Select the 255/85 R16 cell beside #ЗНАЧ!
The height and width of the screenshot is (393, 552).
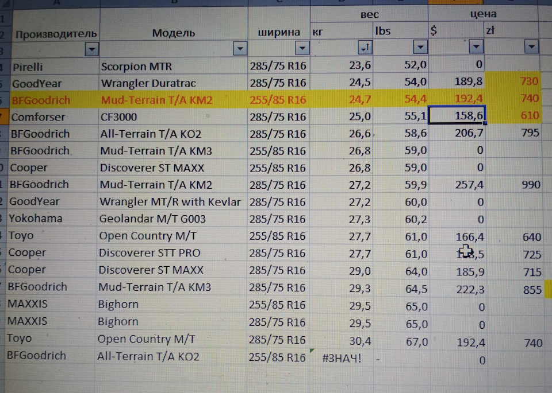click(277, 357)
